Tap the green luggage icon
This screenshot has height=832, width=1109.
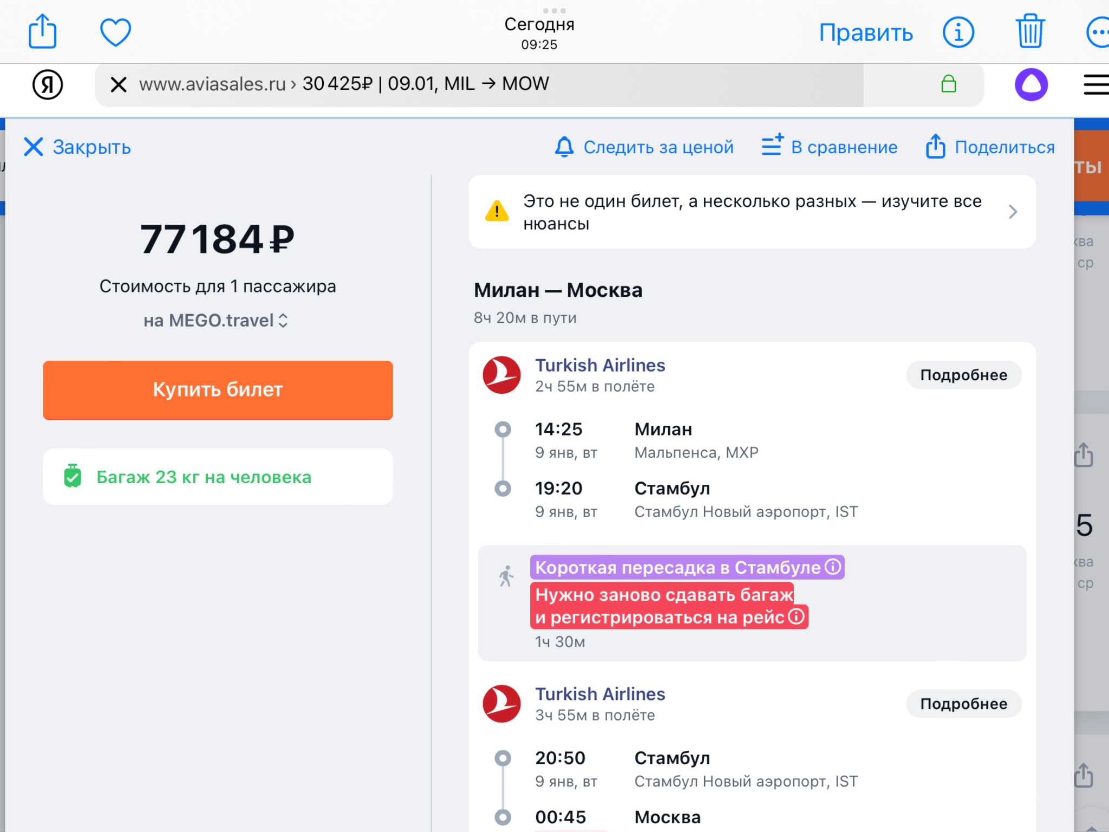point(73,476)
